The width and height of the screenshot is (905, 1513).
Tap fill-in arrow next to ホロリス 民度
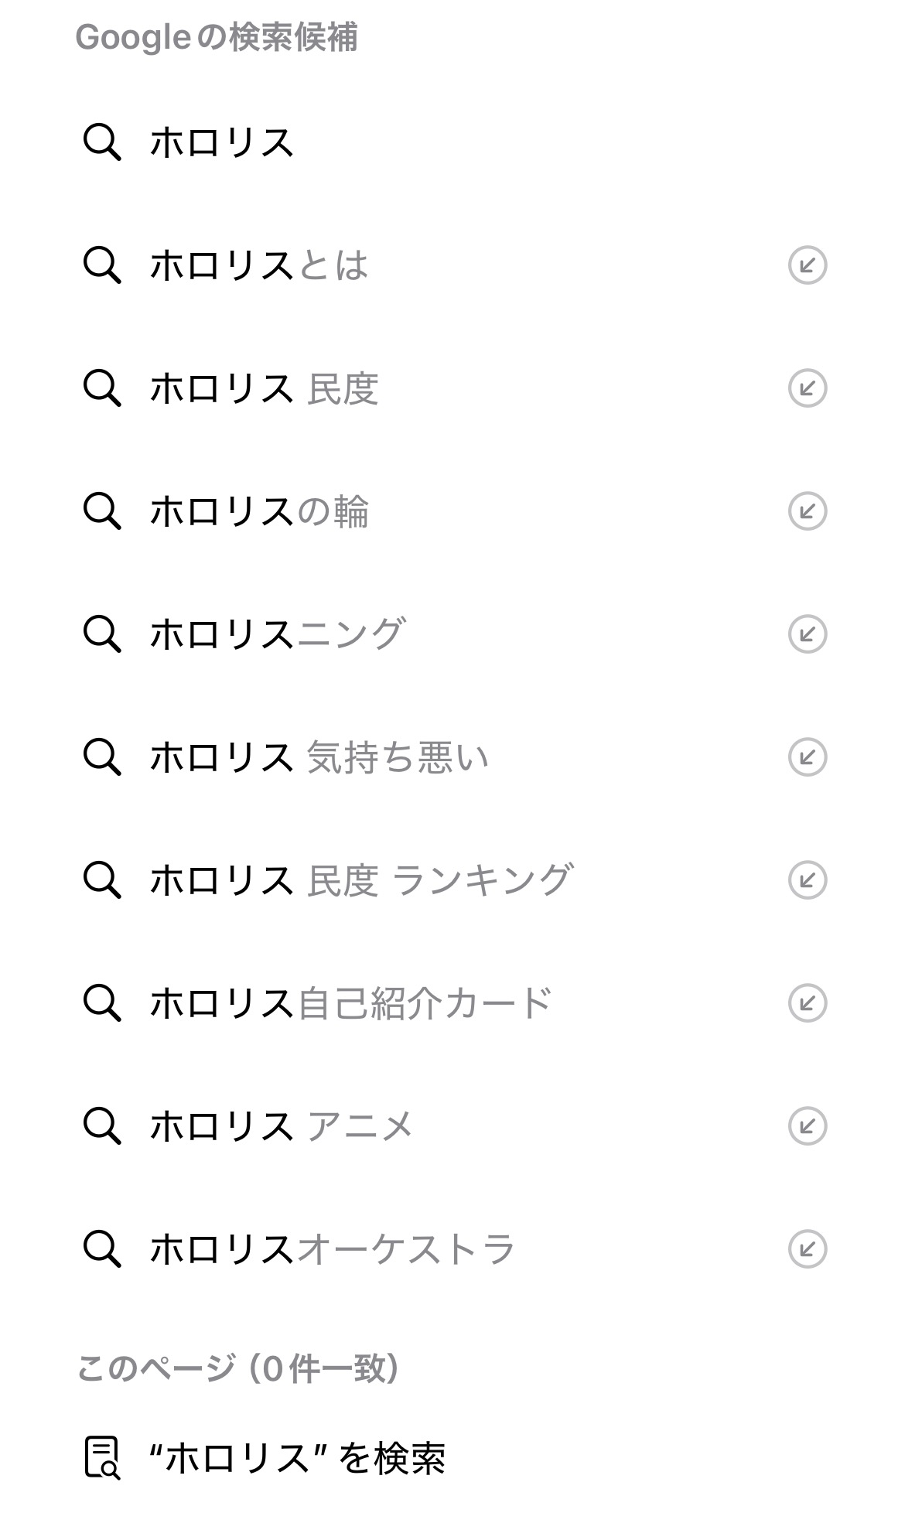click(x=807, y=388)
